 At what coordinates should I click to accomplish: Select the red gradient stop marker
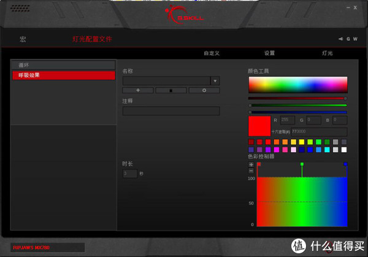(259, 164)
